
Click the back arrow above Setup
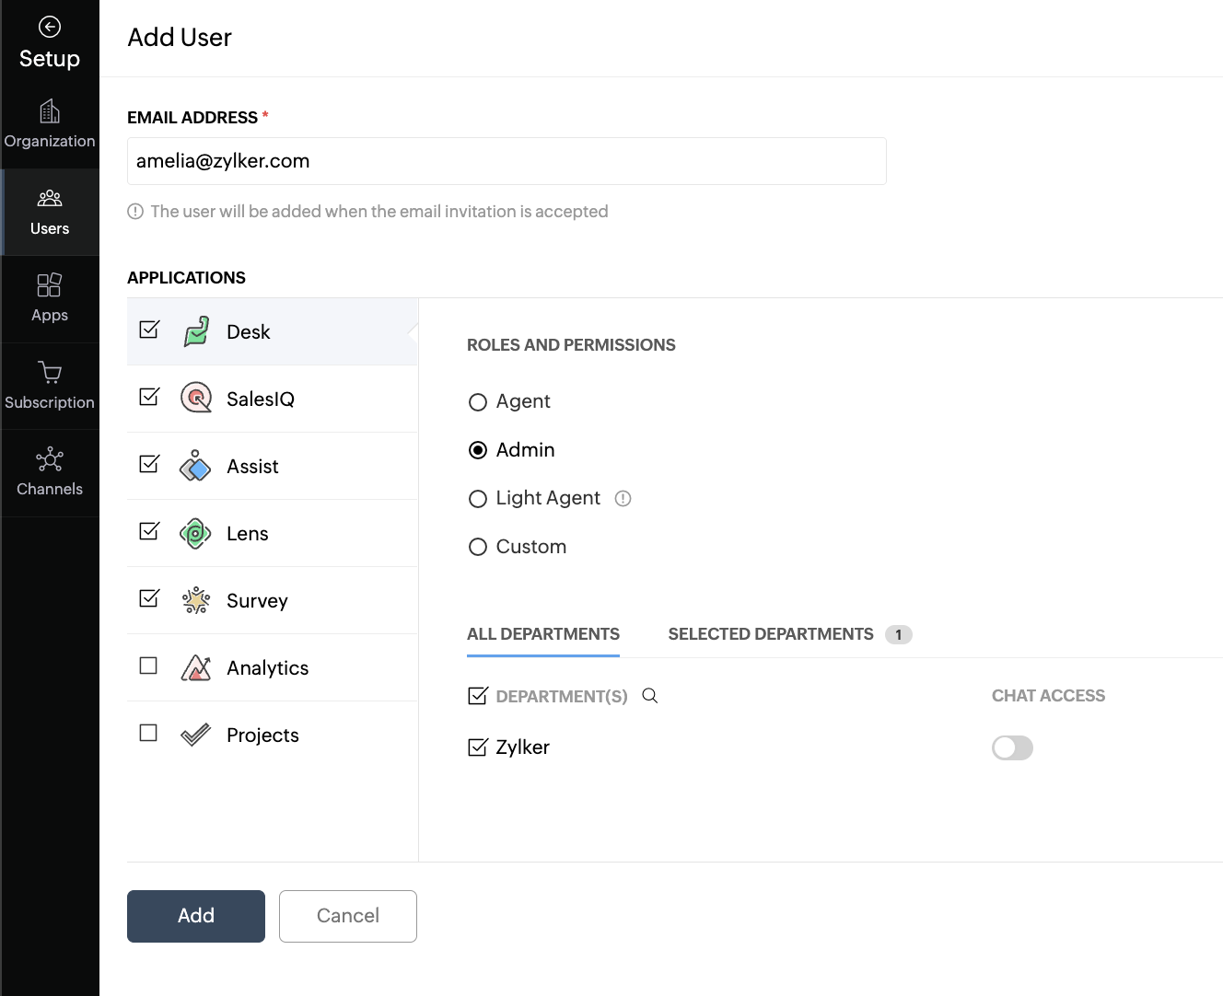(50, 27)
